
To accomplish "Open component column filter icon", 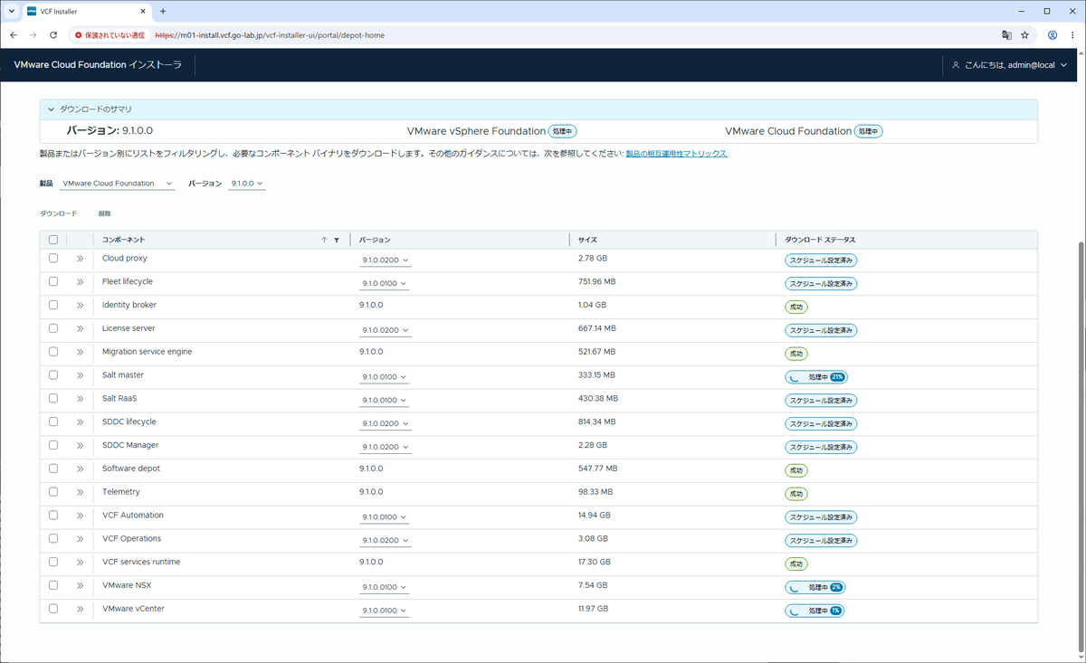I will [x=337, y=240].
